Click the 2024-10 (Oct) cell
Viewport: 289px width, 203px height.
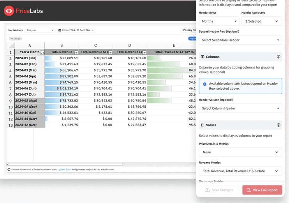[30, 113]
